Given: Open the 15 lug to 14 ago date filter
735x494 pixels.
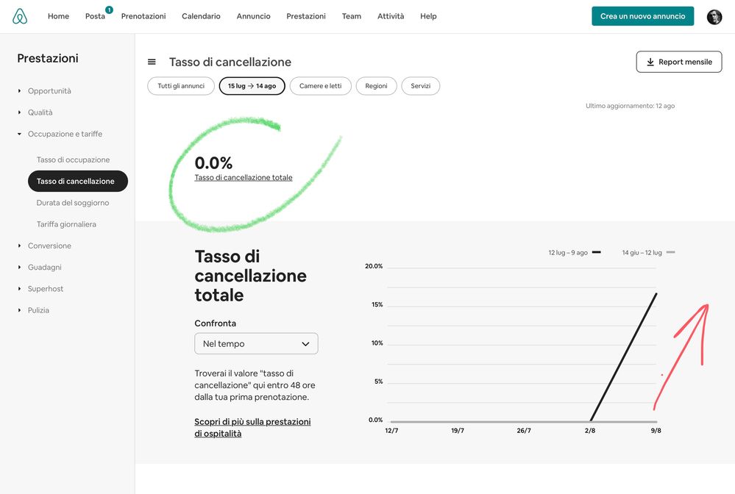Looking at the screenshot, I should click(252, 86).
